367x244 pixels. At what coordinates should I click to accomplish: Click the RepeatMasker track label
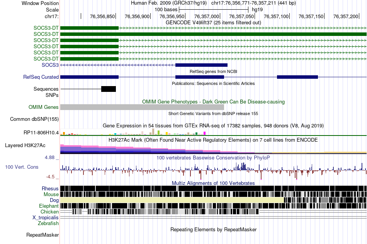click(x=42, y=235)
